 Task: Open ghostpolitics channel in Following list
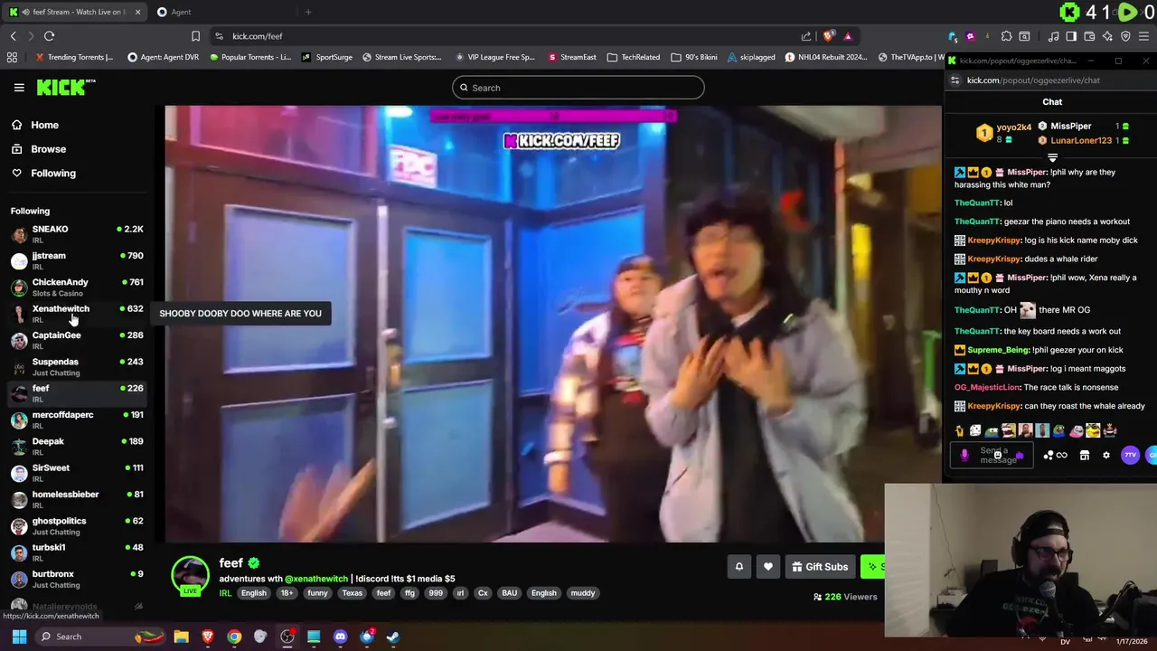pos(77,525)
